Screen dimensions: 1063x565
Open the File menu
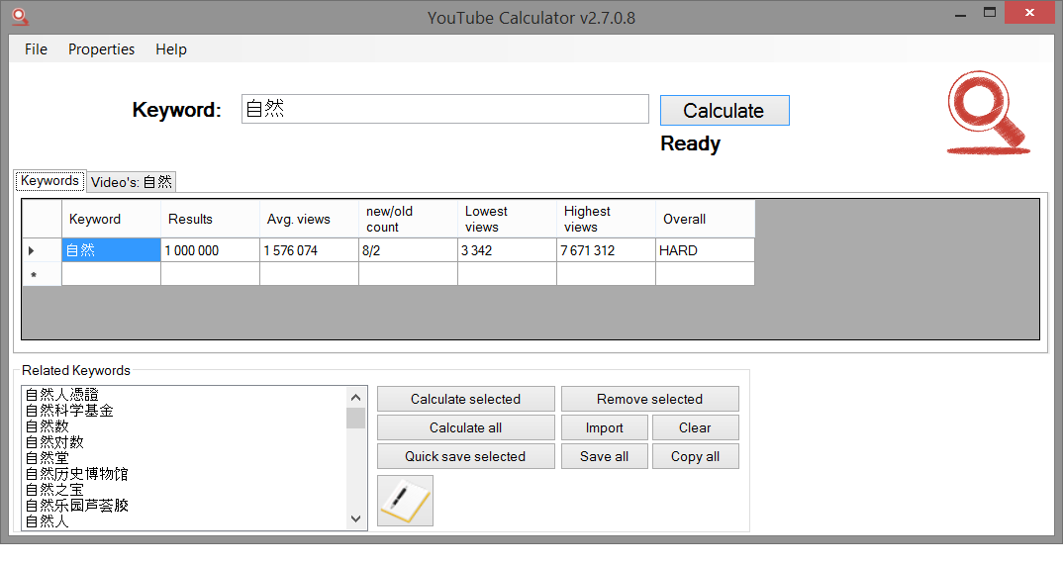(x=36, y=49)
